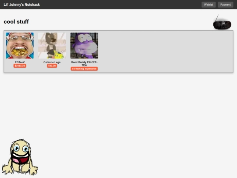Click the Lil' Johnny's Nutshack title
Viewport: 237px width, 178px height.
pyautogui.click(x=22, y=4)
